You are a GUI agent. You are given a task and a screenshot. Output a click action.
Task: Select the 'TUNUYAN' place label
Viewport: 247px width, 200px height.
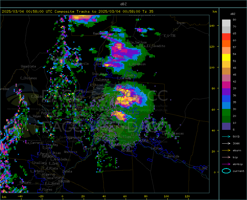click(64, 182)
